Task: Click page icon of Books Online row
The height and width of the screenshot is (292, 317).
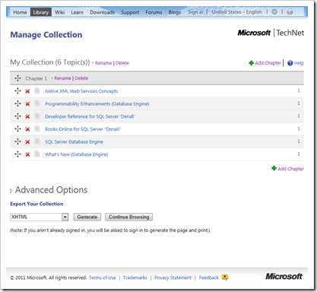Action: [x=37, y=129]
